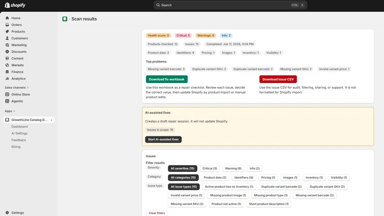Open the Online Store channel
The image size is (384, 216).
(x=21, y=94)
